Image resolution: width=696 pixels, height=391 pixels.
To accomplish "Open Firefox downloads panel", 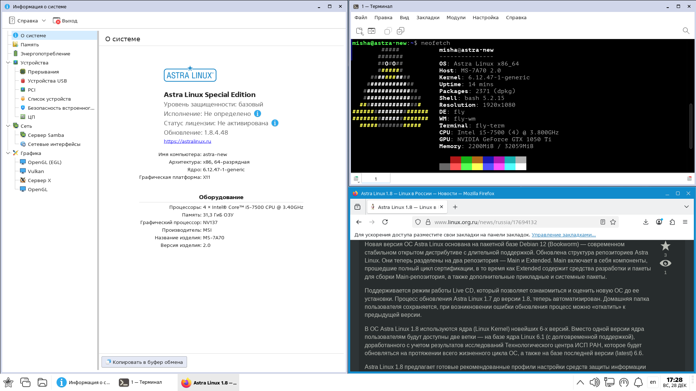I will [x=646, y=222].
